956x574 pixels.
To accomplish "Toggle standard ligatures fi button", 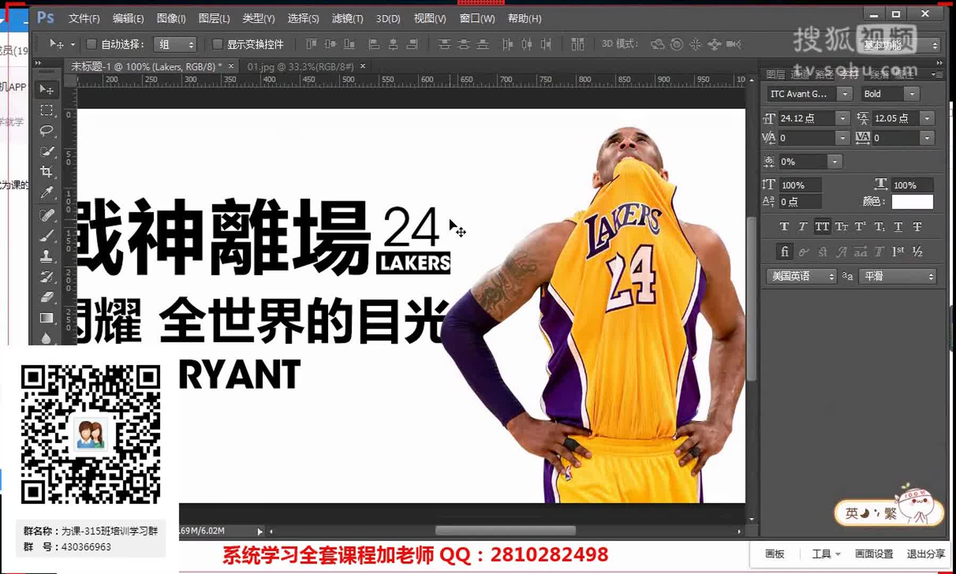I will [x=784, y=251].
